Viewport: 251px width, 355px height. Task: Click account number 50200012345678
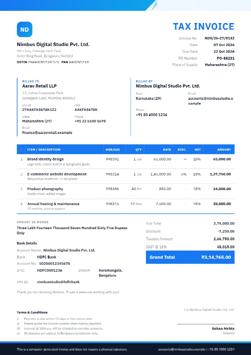[x=54, y=264]
